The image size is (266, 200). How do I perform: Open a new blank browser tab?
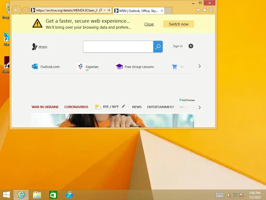(168, 11)
